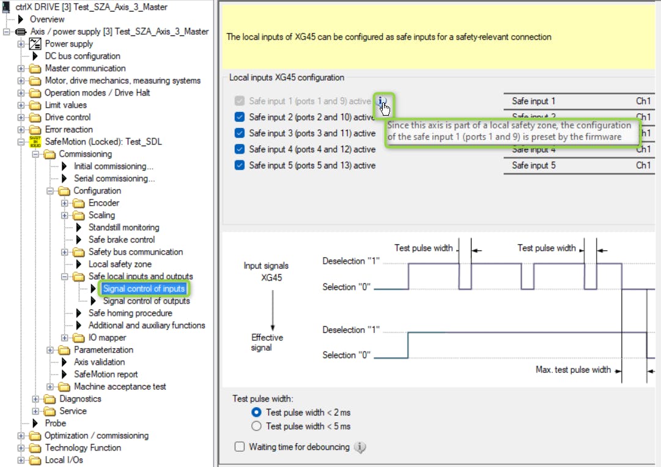The image size is (661, 467).
Task: Click the Drive control folder icon
Action: pyautogui.click(x=35, y=118)
